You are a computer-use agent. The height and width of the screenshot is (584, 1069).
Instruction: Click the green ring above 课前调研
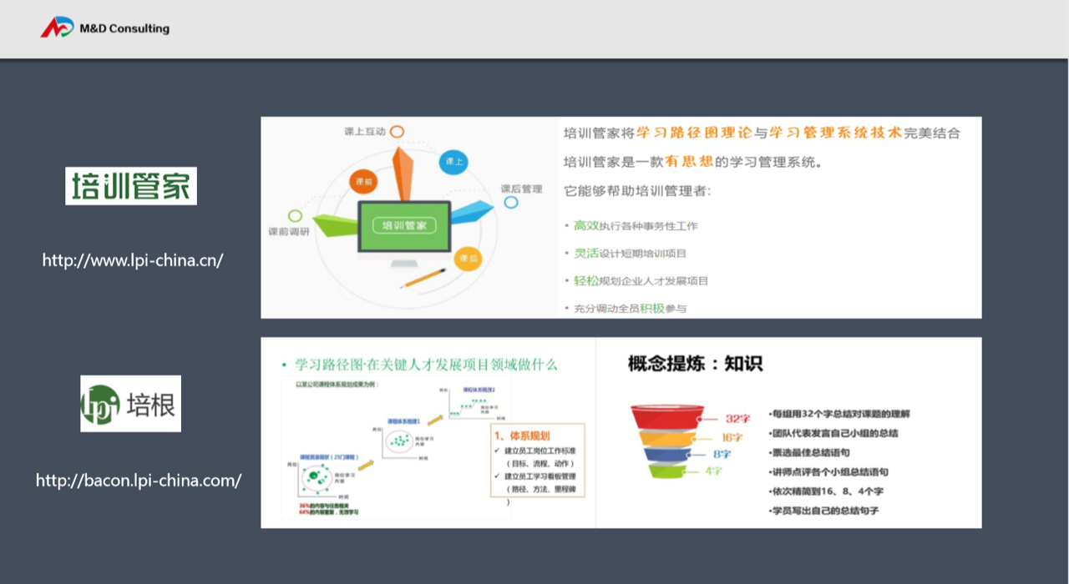pyautogui.click(x=295, y=215)
